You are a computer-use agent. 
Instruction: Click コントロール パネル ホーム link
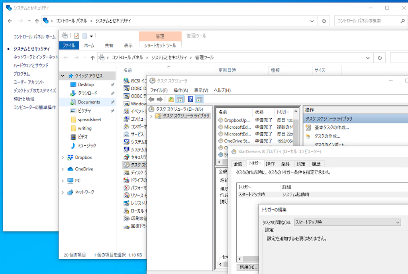[x=34, y=37]
